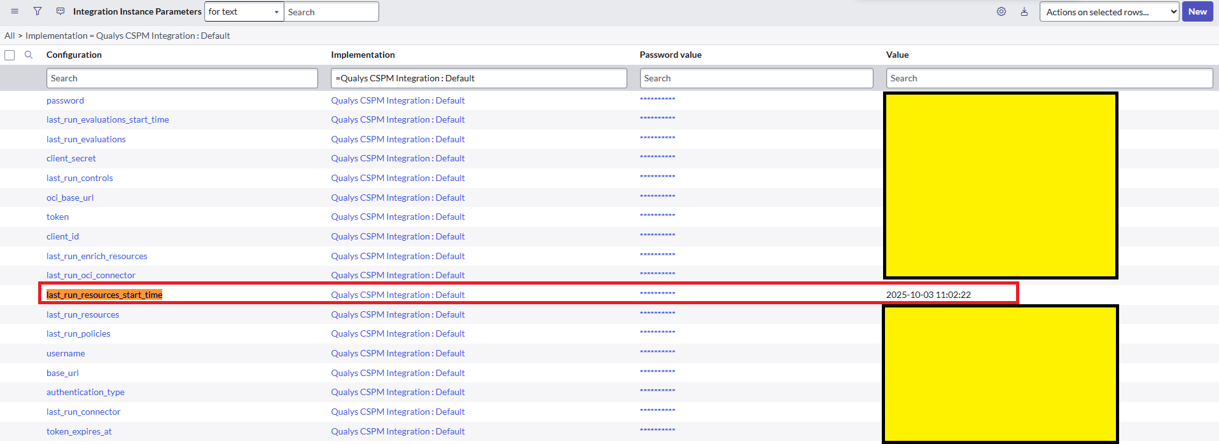The height and width of the screenshot is (444, 1219).
Task: Open the Implementation link in the last_run_controls row
Action: click(x=398, y=178)
